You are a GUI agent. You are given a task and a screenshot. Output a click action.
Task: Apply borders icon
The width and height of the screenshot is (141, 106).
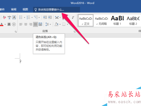click(x=64, y=24)
